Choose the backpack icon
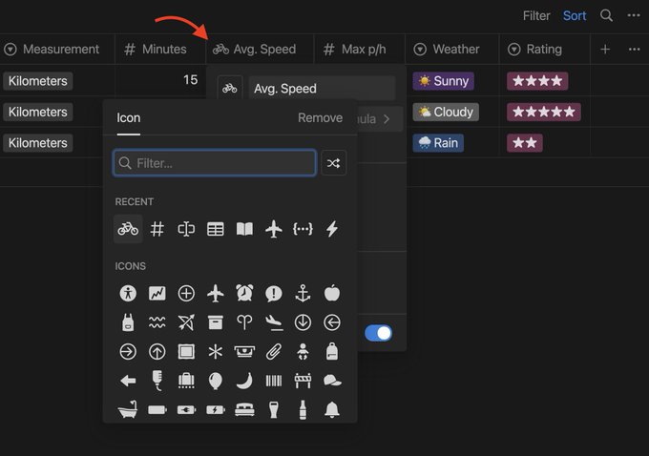Image resolution: width=649 pixels, height=456 pixels. [x=332, y=352]
